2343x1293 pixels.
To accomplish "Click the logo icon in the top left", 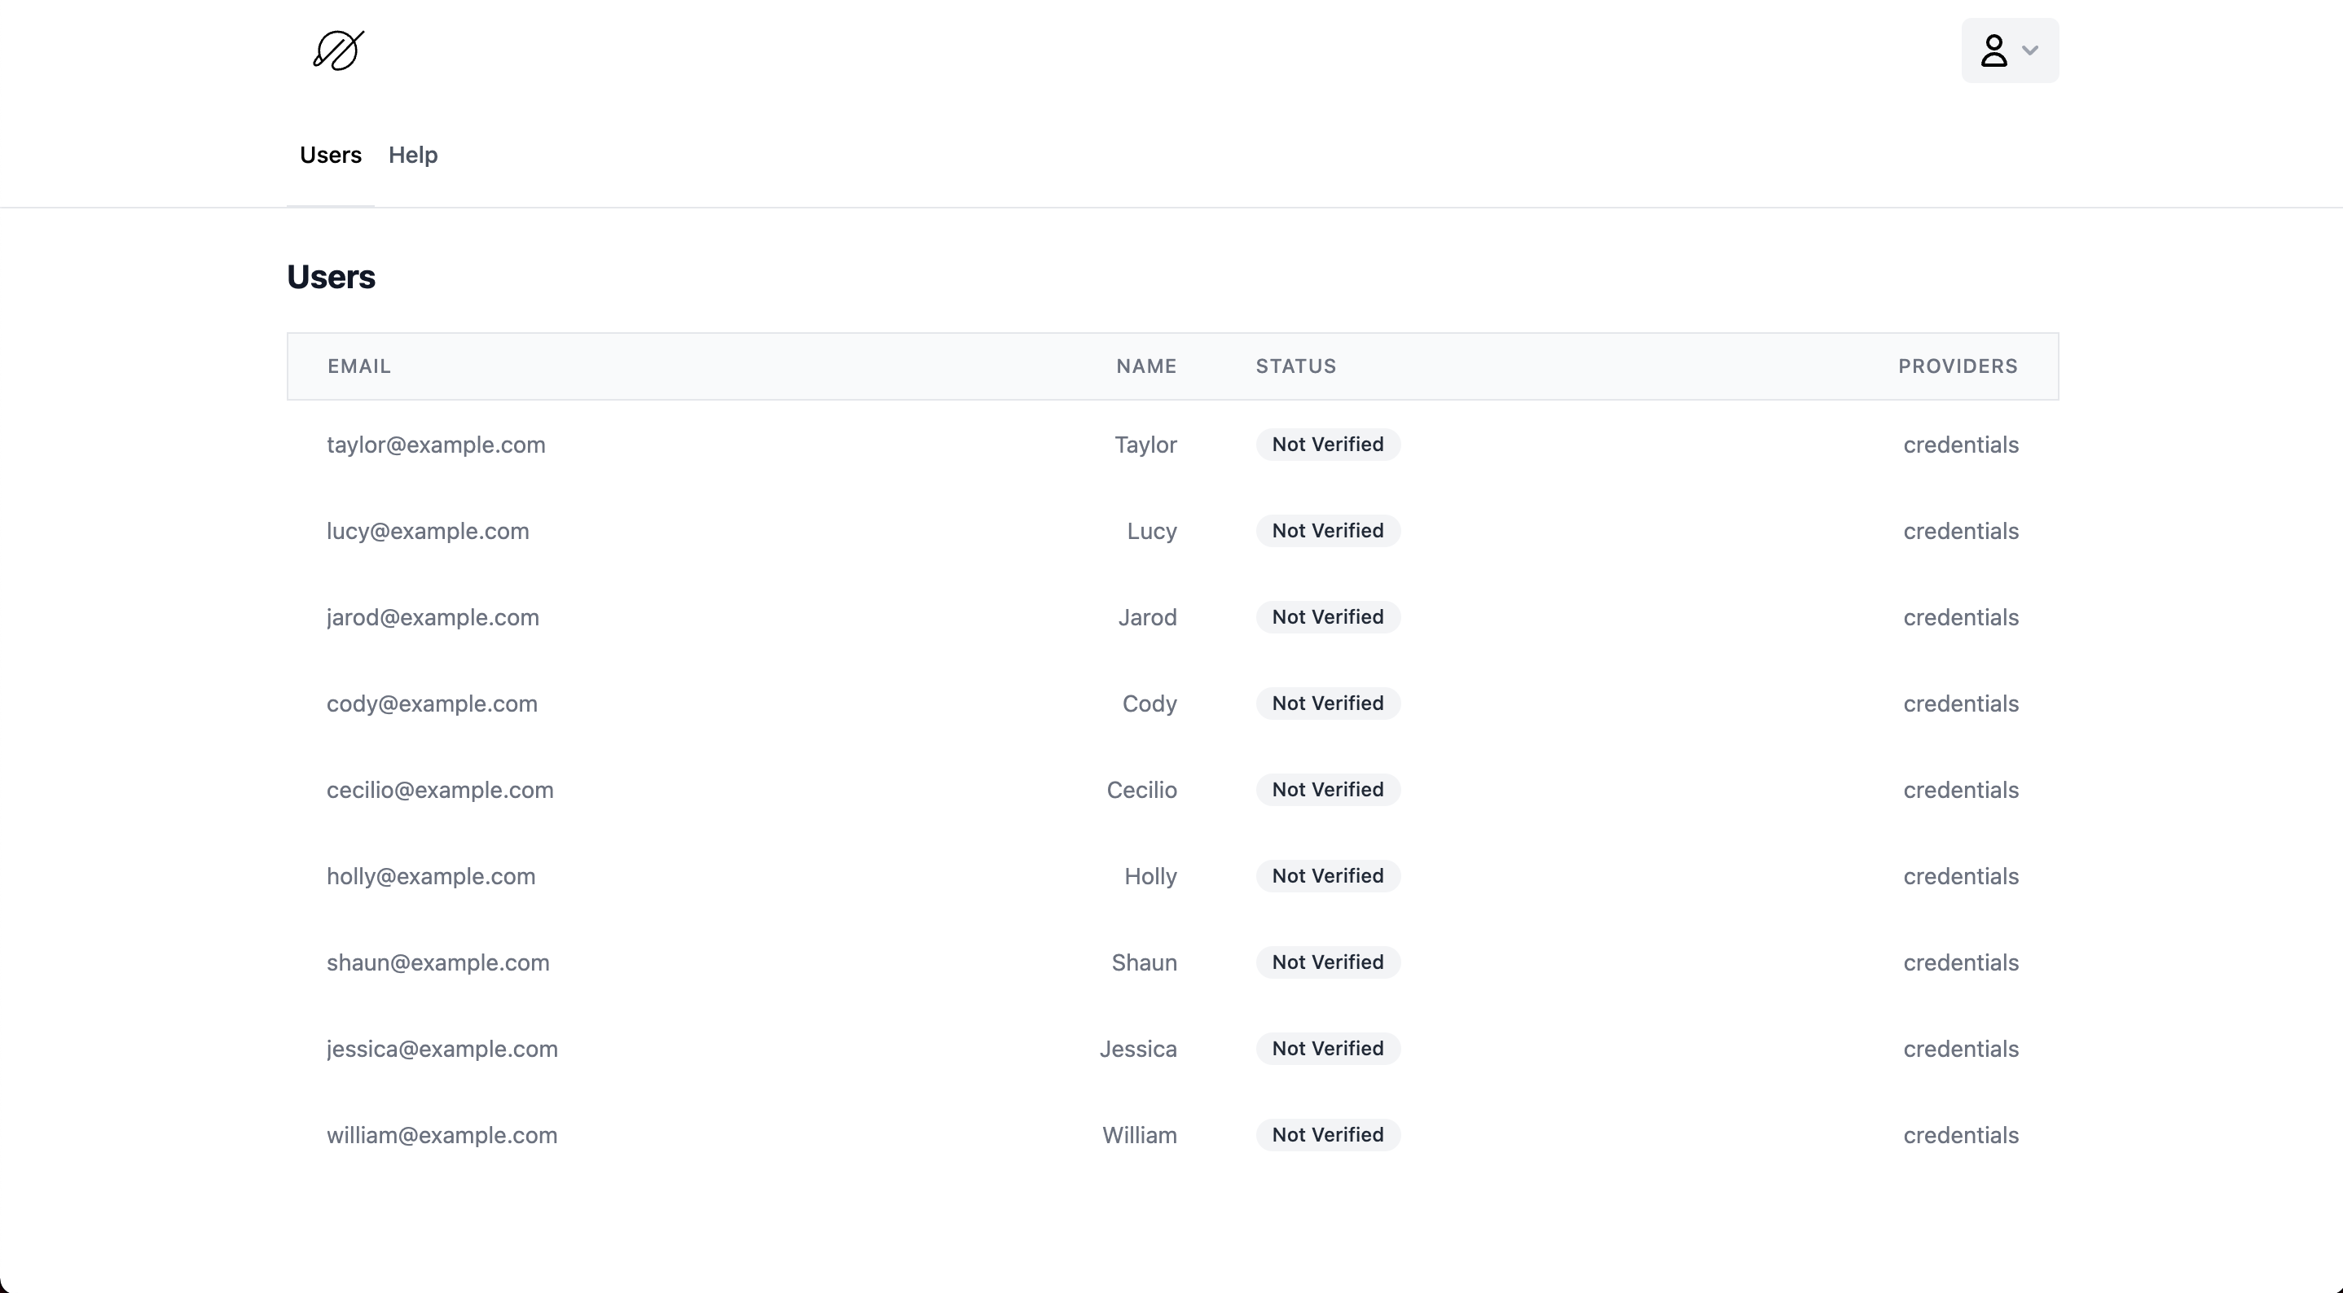I will (336, 50).
